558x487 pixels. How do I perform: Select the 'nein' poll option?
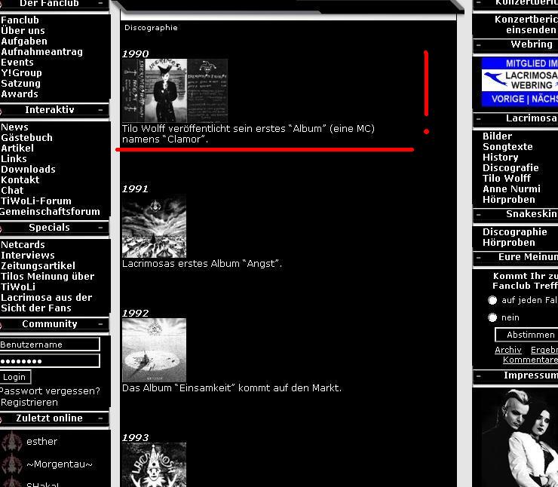click(492, 317)
